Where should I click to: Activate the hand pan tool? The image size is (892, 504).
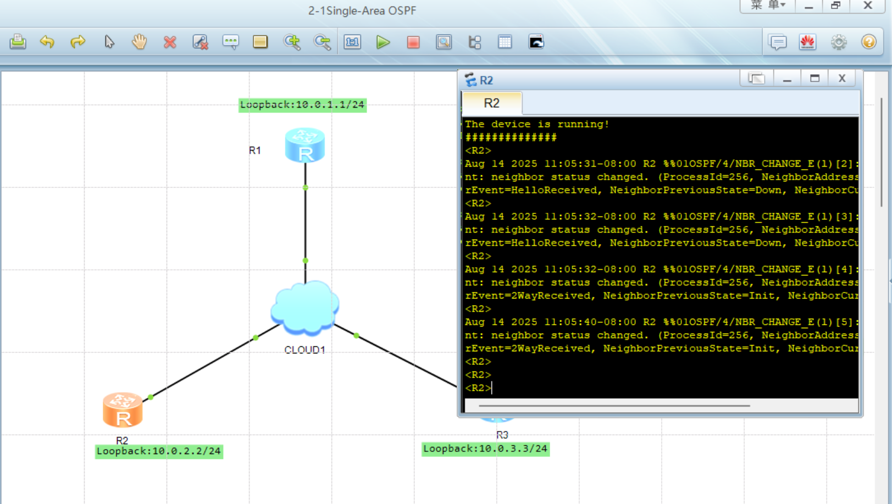coord(139,42)
